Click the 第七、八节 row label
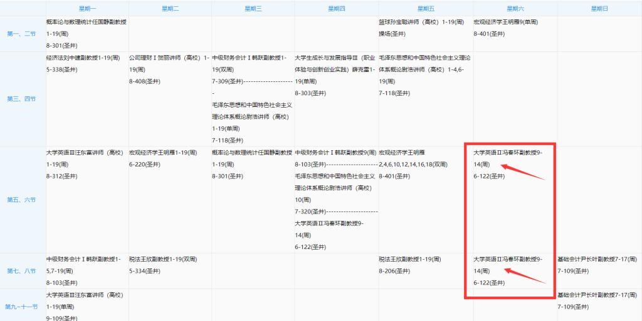This screenshot has width=642, height=321. 22,271
